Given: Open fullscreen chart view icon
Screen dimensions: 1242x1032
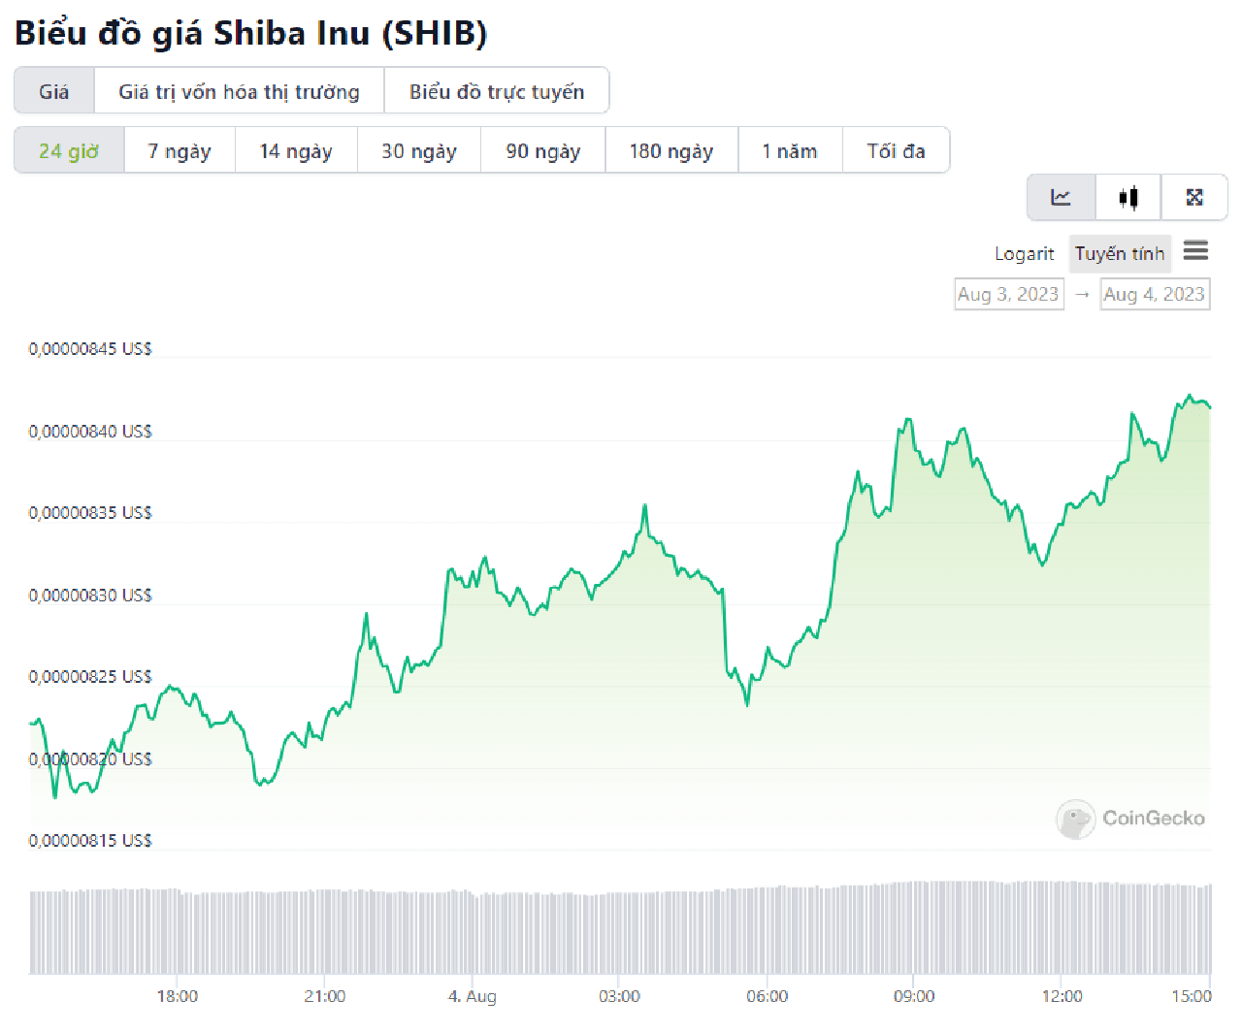Looking at the screenshot, I should point(1194,198).
